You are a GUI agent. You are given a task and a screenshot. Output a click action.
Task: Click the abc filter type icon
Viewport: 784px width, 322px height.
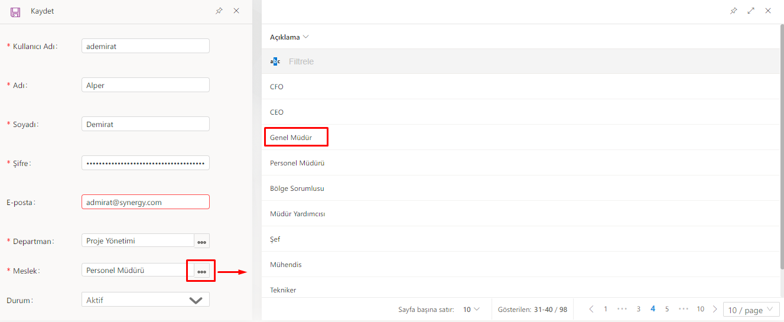[275, 61]
